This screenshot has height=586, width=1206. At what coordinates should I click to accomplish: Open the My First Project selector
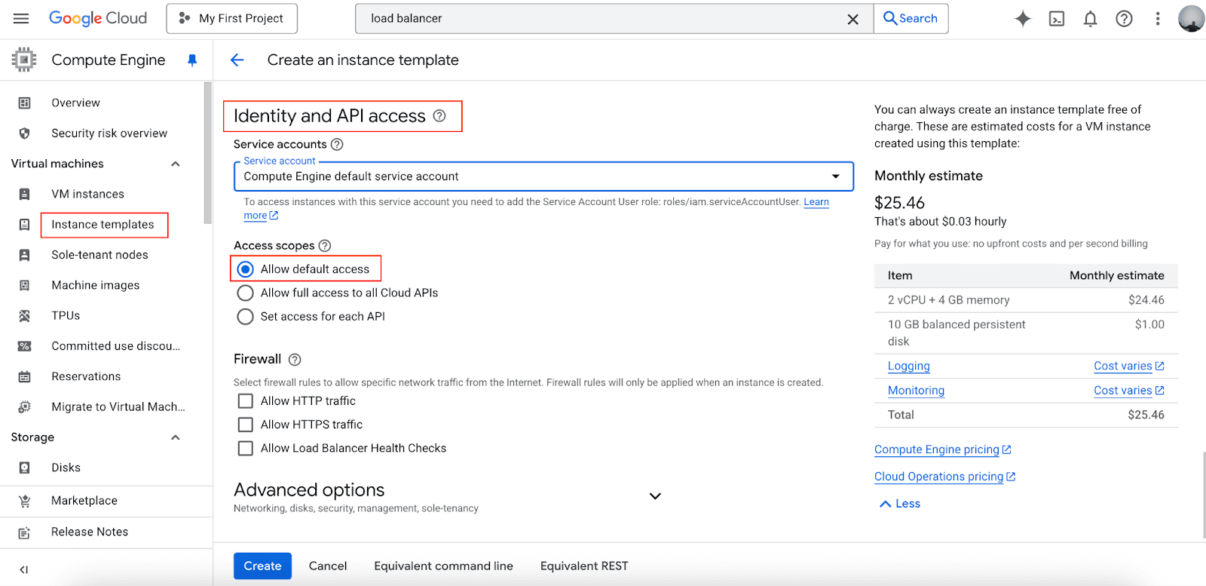click(x=232, y=19)
